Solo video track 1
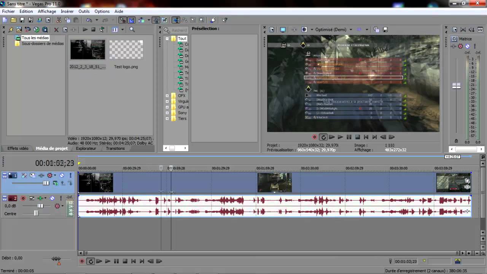Viewport: 487px width, 274px height. pos(70,175)
